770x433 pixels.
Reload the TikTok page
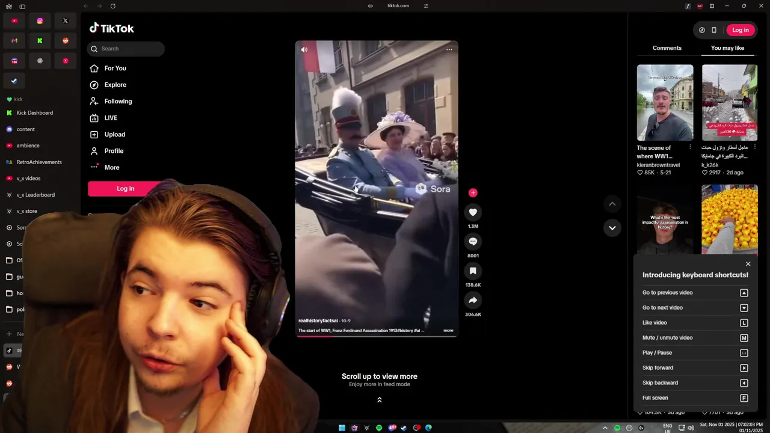tap(112, 6)
